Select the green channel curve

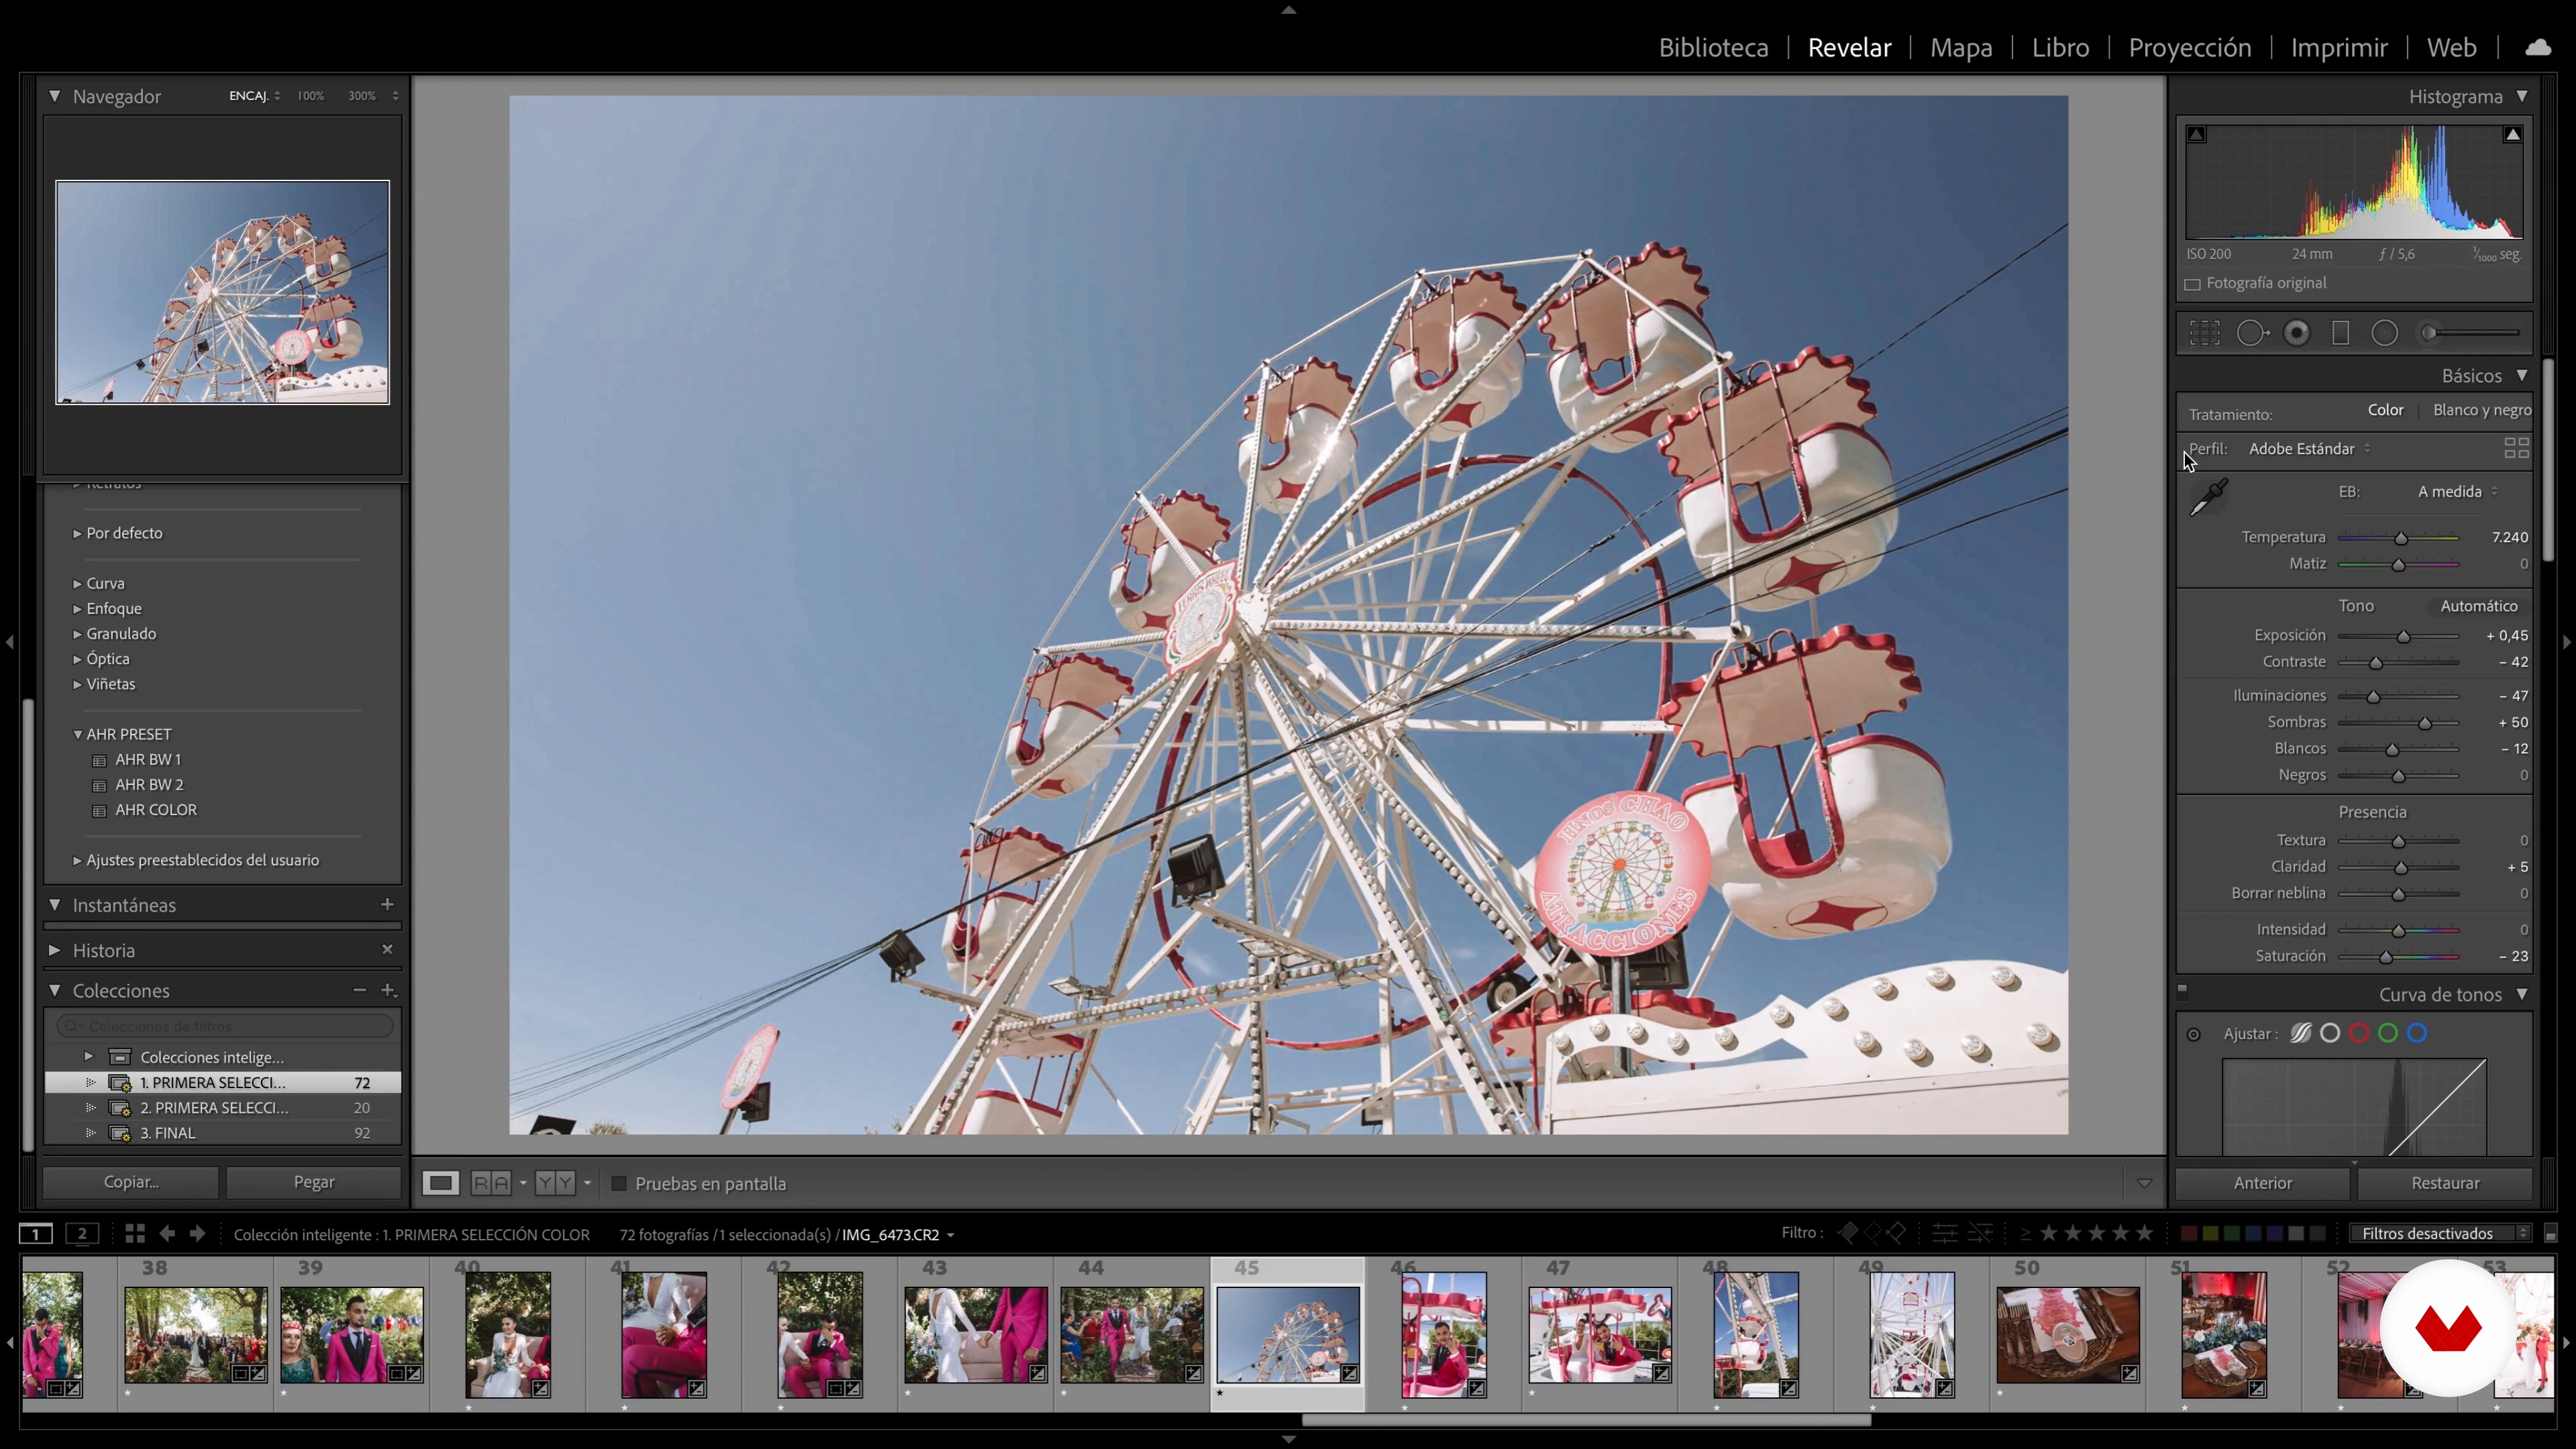click(2388, 1033)
